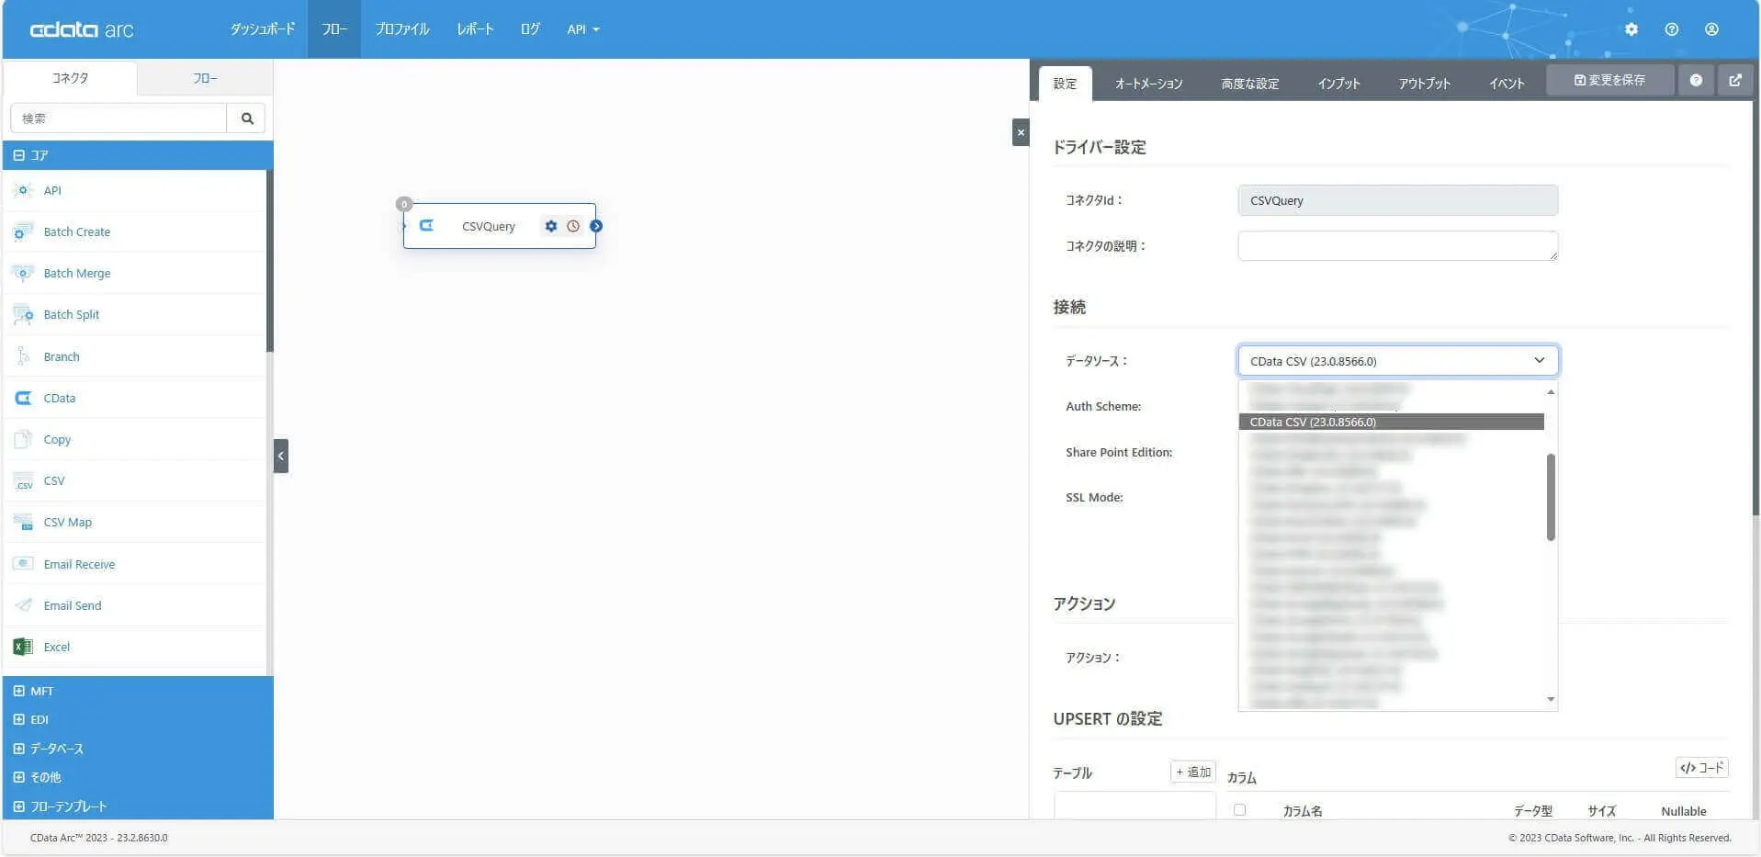Switch to the イベント tab
This screenshot has width=1761, height=857.
(x=1507, y=84)
